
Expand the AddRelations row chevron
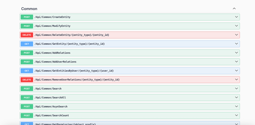click(x=237, y=53)
